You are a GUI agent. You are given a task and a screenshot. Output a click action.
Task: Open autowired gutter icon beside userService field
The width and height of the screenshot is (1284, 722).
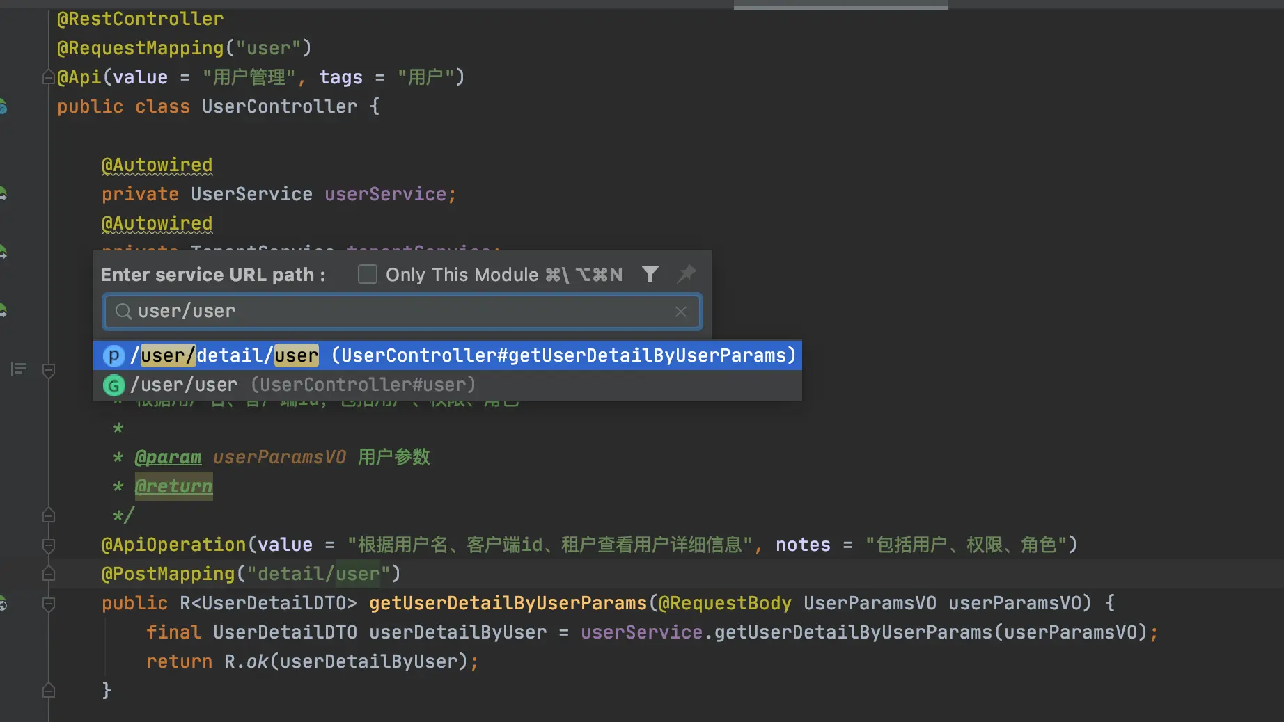3,194
